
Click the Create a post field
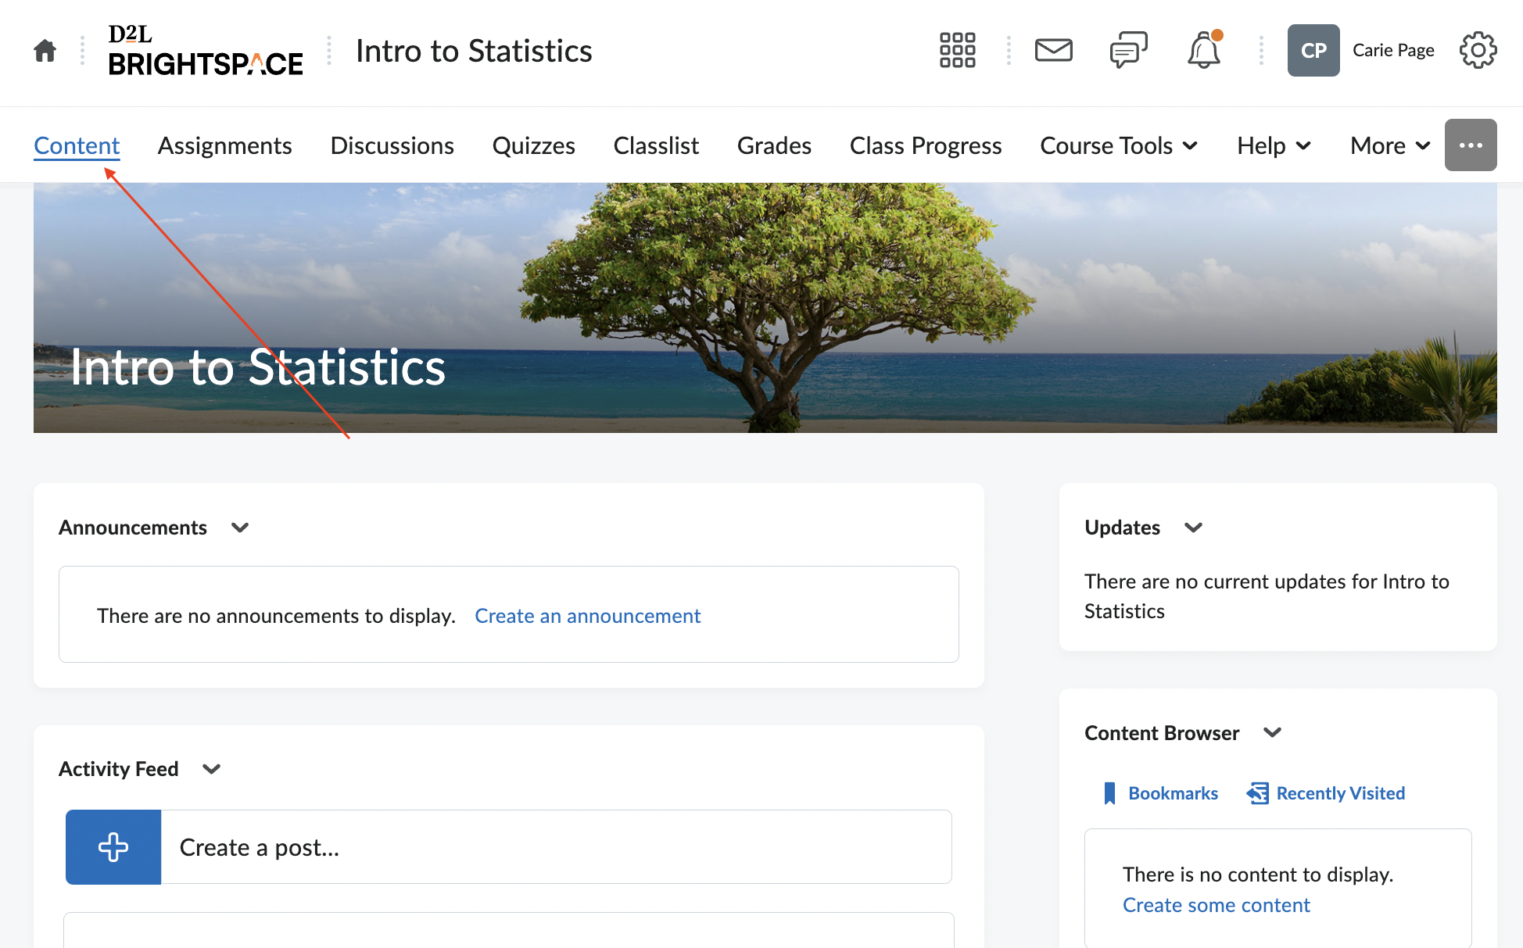(555, 847)
